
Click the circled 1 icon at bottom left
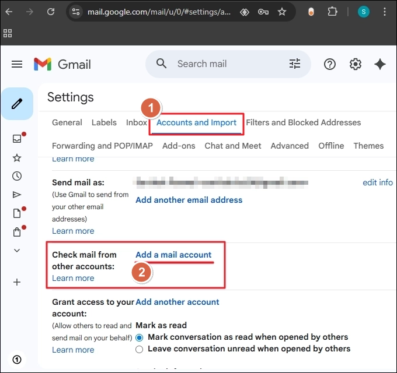click(x=17, y=360)
